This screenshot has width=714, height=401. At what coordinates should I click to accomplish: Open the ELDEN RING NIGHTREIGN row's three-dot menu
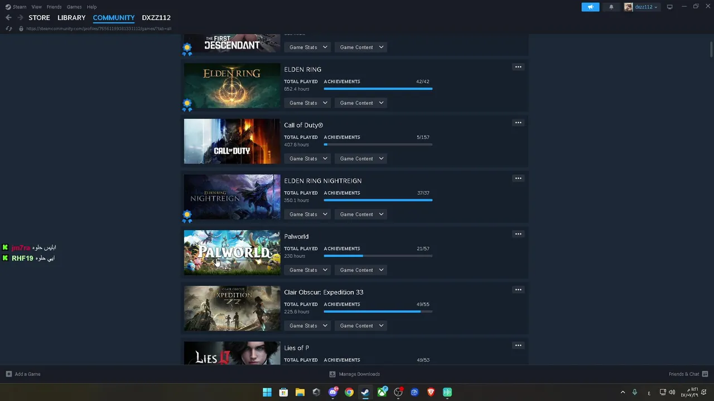(x=518, y=178)
